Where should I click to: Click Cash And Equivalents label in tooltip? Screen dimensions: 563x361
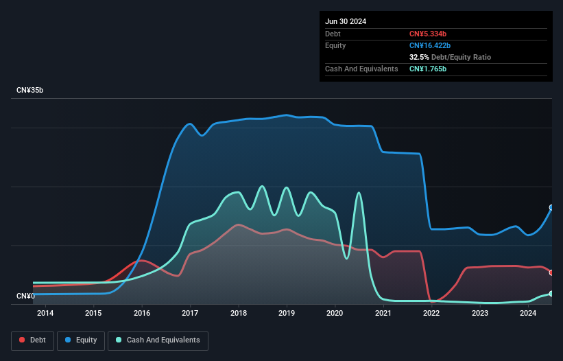[x=361, y=69]
